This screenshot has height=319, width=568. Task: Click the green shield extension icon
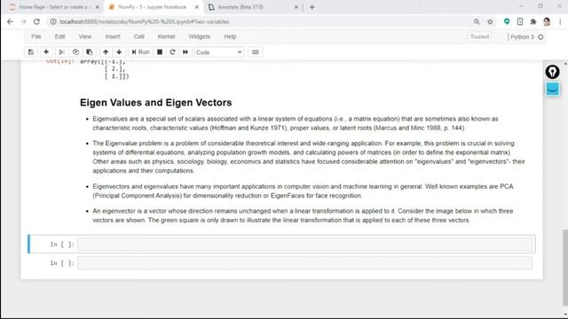click(x=507, y=21)
